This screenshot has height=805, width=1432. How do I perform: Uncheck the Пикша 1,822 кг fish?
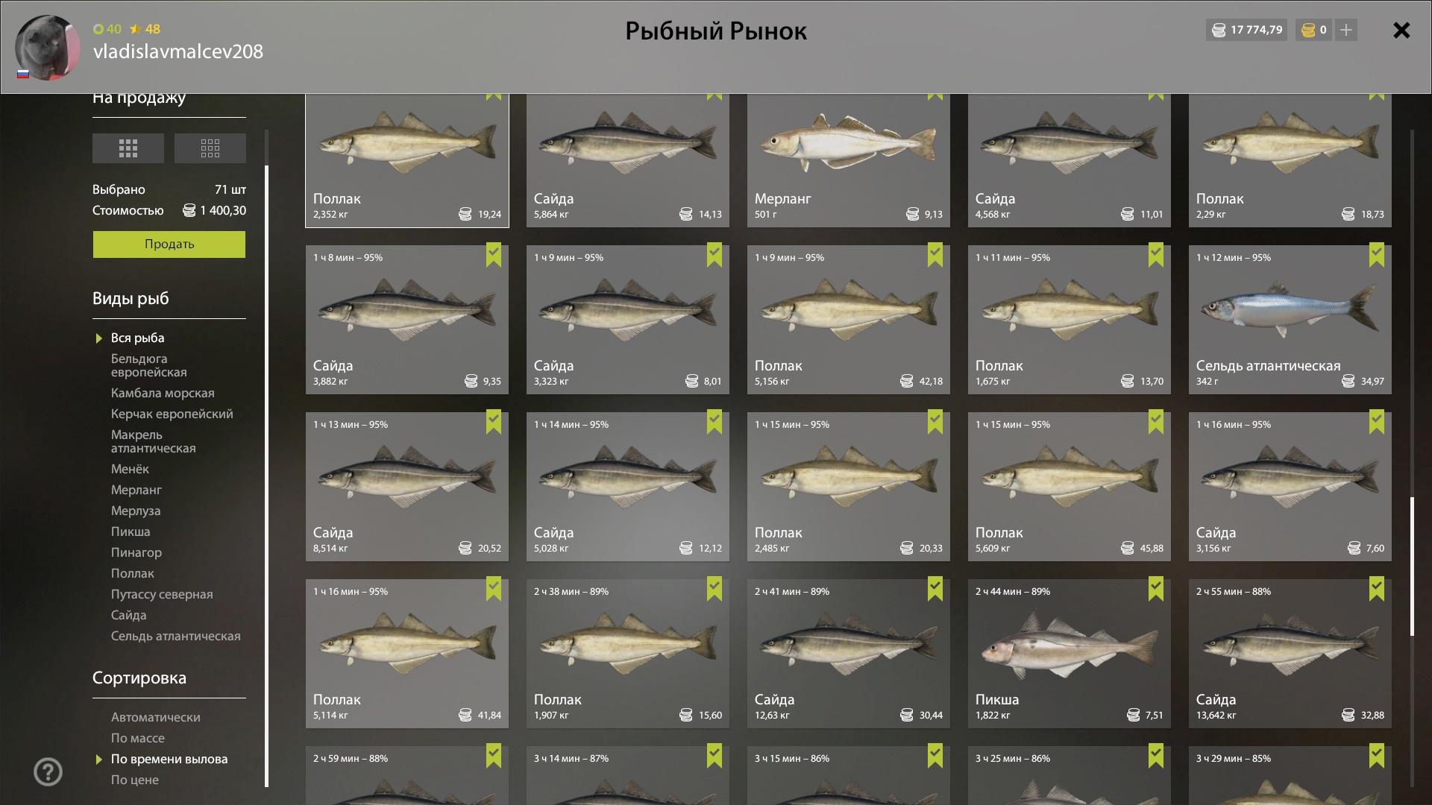pyautogui.click(x=1156, y=589)
